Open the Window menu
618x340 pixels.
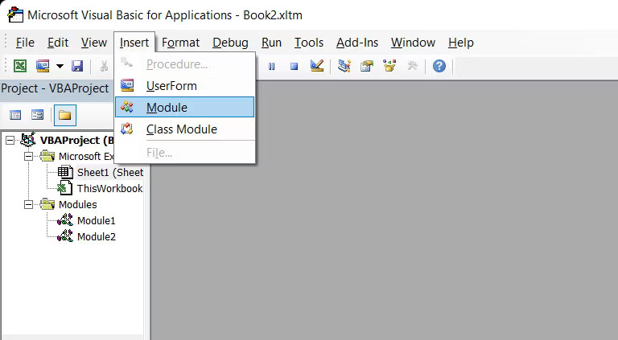pos(413,42)
